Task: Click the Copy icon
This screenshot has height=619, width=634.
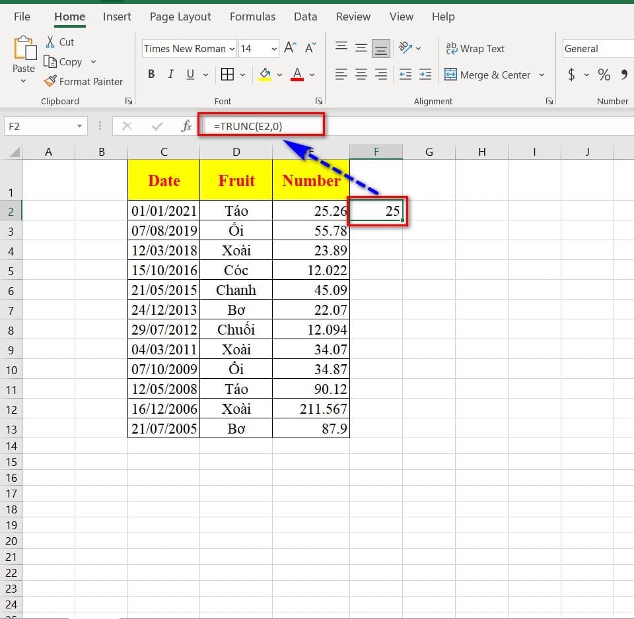Action: (x=50, y=62)
